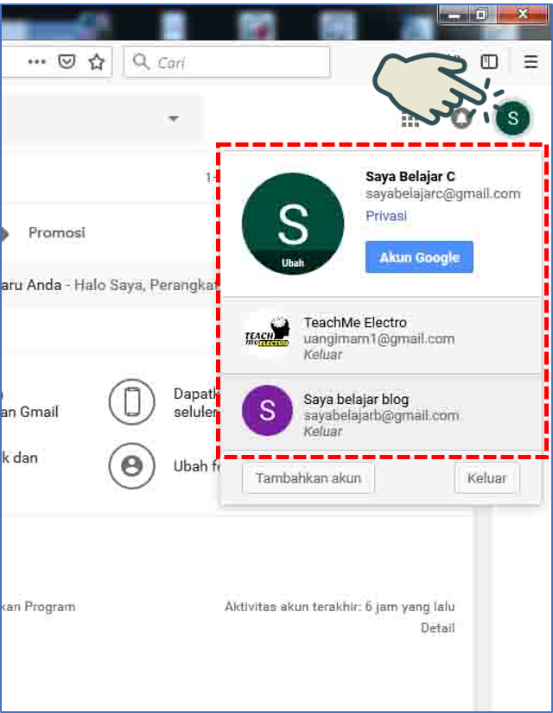This screenshot has width=553, height=713.
Task: Click the search magnifier icon
Action: tap(141, 61)
